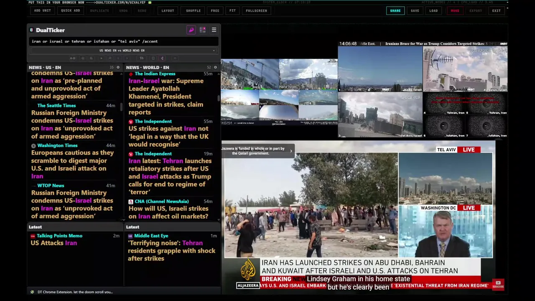
Task: Click the EXIT button
Action: (496, 10)
